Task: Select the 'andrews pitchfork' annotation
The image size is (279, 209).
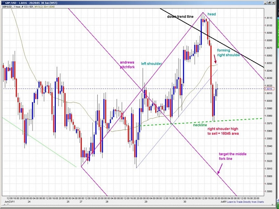Action: pyautogui.click(x=127, y=65)
